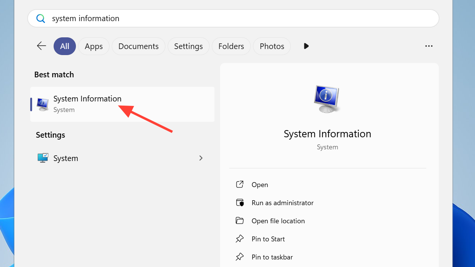Click the Run as administrator shield icon

[240, 203]
